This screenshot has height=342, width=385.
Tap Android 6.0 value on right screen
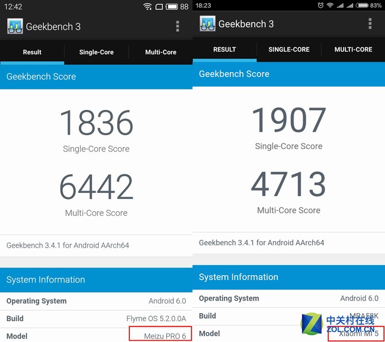point(359,298)
